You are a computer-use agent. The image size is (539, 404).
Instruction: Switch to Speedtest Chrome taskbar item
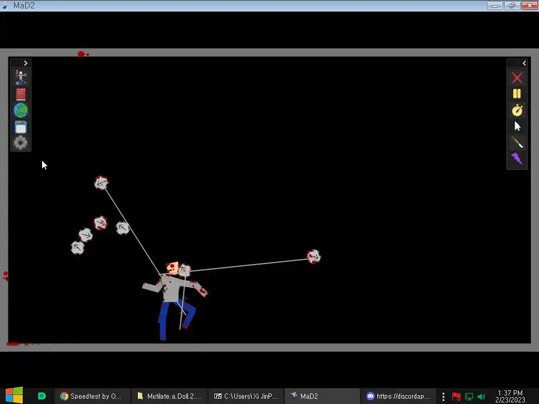(92, 396)
